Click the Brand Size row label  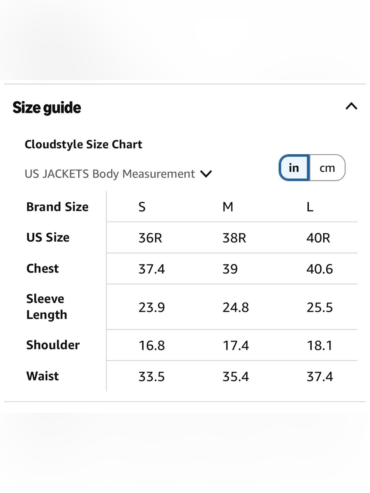tap(57, 207)
